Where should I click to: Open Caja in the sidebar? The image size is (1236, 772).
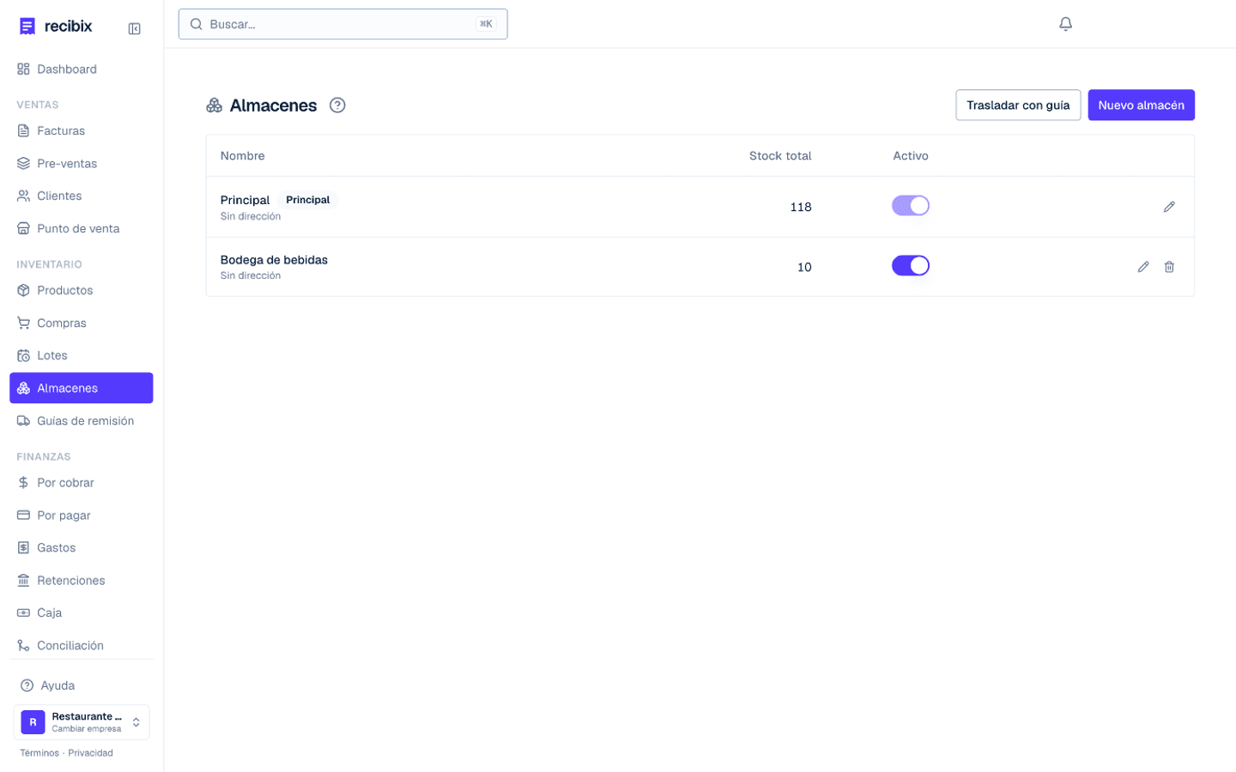click(82, 612)
